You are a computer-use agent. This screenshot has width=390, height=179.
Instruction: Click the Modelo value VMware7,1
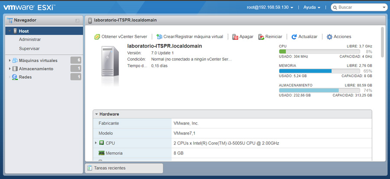click(x=184, y=133)
